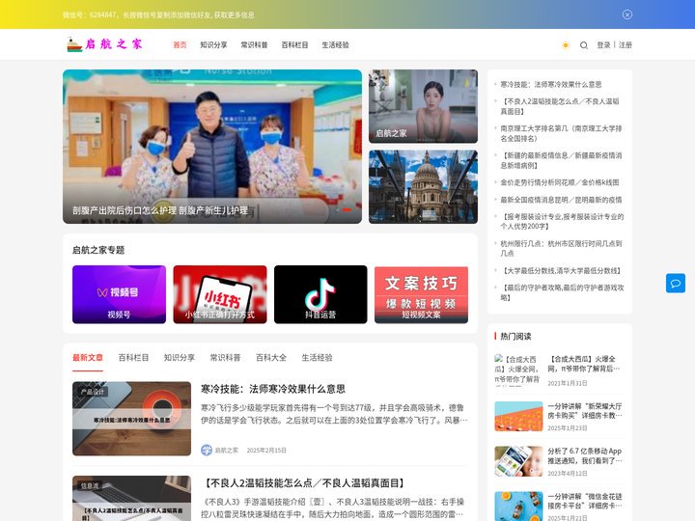Open the 百科栏目 navigation menu

tap(294, 44)
